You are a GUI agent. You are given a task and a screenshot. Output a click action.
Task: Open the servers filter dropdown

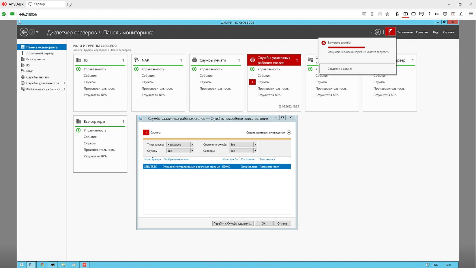(255, 151)
